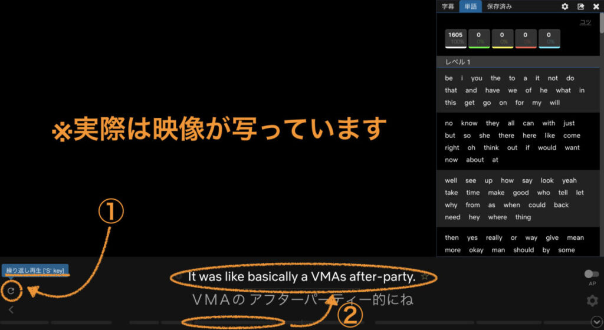Select the green-underlined word count box
The width and height of the screenshot is (604, 330).
[x=479, y=39]
